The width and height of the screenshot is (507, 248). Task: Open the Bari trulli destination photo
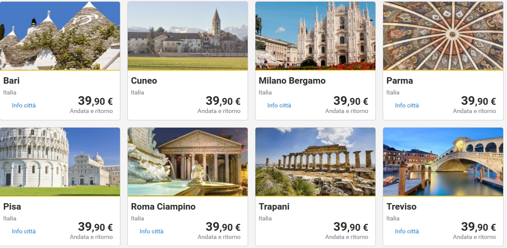(x=60, y=36)
